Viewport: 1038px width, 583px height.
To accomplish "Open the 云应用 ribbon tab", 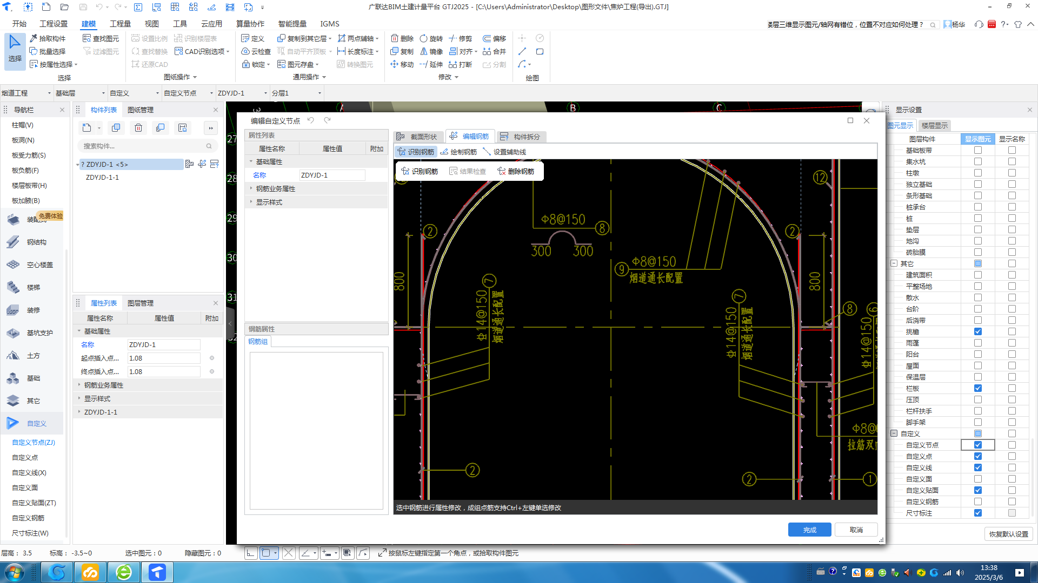I will click(211, 24).
